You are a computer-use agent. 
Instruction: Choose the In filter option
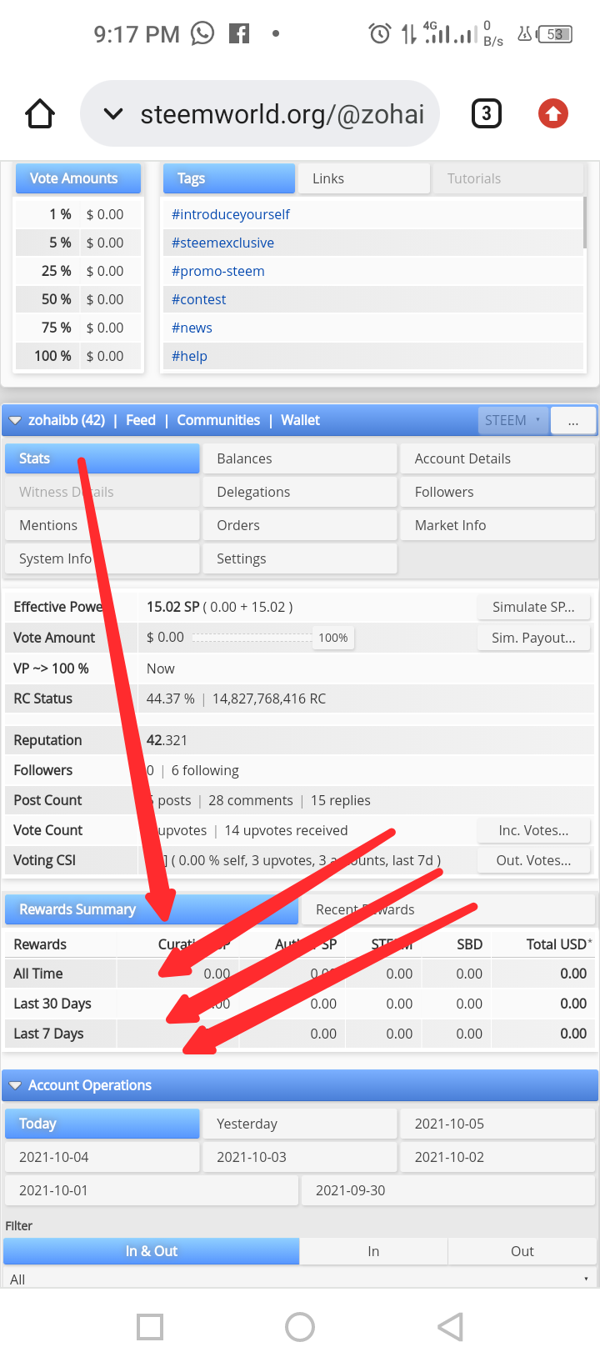coord(373,1251)
